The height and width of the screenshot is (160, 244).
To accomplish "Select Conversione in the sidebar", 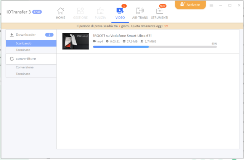I will [31, 67].
